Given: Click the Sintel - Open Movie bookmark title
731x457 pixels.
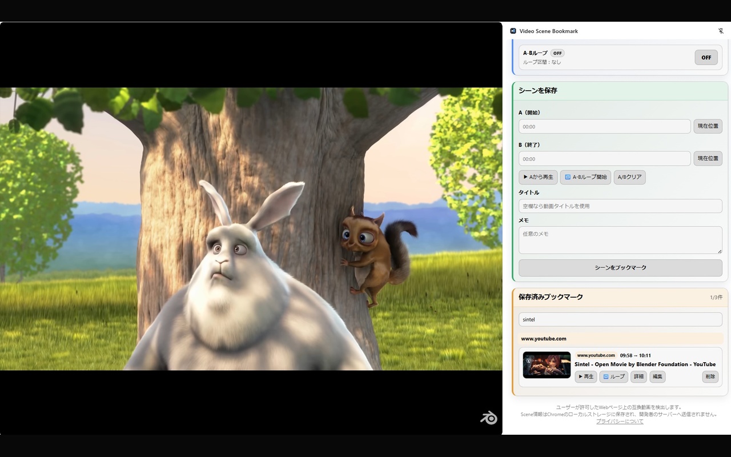Looking at the screenshot, I should pyautogui.click(x=645, y=364).
